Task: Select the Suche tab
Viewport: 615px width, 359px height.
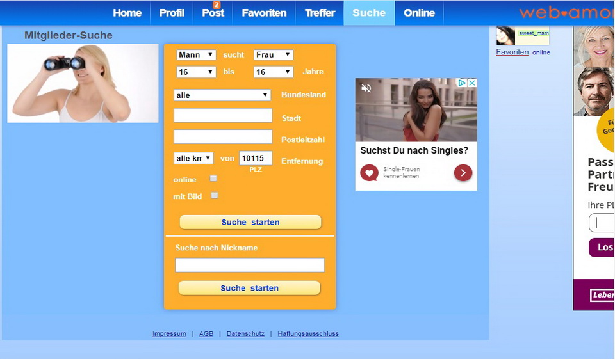Action: 369,13
